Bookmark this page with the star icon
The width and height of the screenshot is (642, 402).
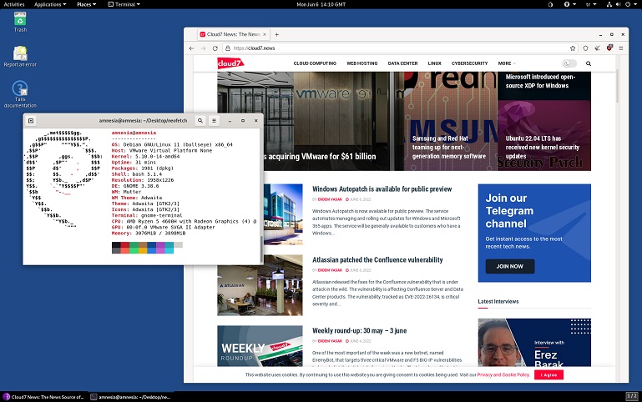tap(573, 48)
